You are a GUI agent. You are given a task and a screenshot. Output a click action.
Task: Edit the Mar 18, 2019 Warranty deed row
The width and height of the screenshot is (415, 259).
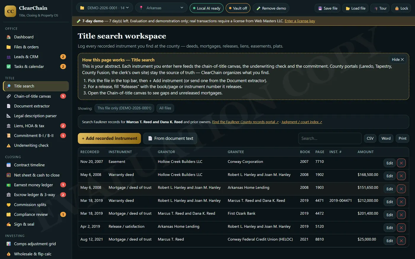[390, 202]
